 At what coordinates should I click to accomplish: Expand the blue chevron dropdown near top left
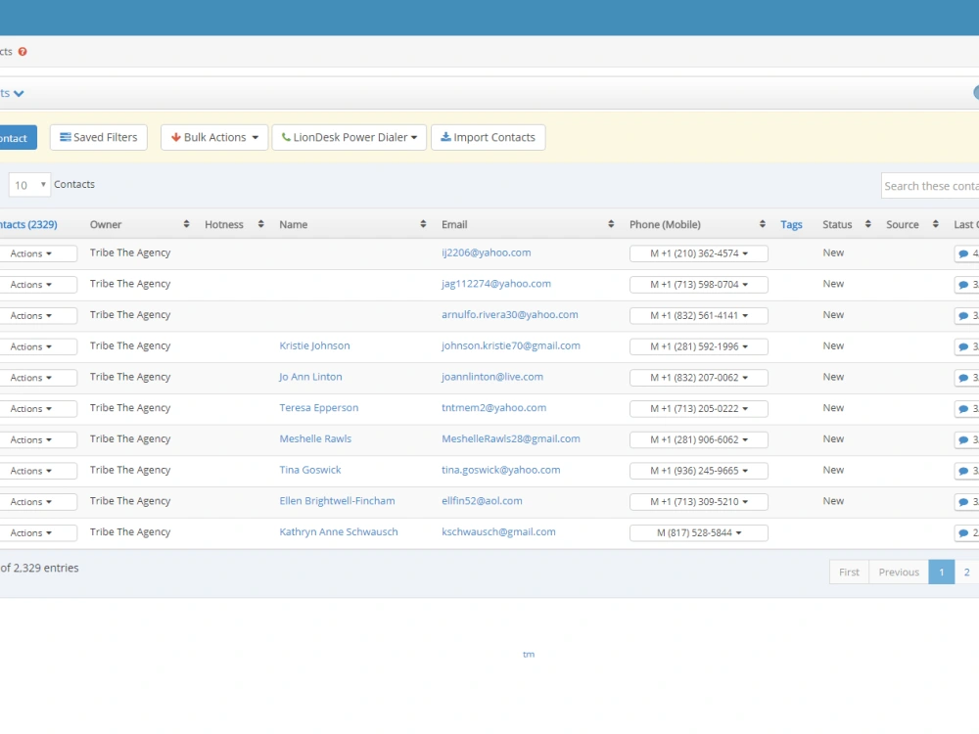(19, 94)
